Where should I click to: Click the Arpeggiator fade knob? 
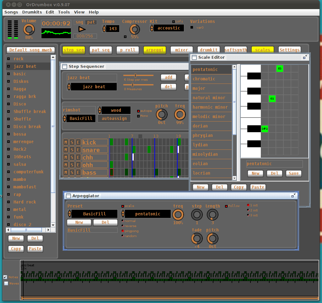point(197,239)
